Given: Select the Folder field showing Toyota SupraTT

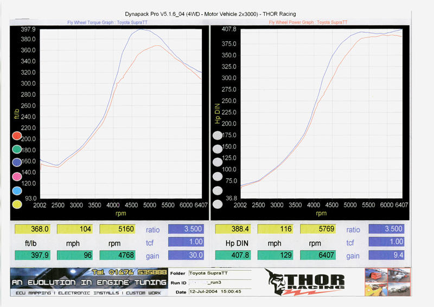Looking at the screenshot, I should click(212, 273).
